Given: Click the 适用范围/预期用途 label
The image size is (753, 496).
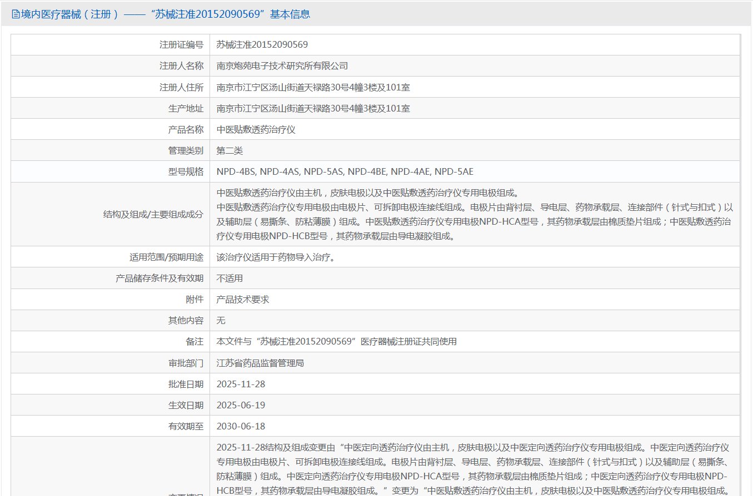Looking at the screenshot, I should click(166, 257).
